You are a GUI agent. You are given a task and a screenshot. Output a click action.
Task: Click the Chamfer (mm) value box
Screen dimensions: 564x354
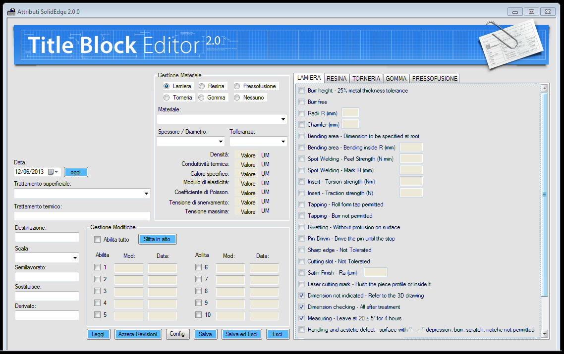(350, 124)
